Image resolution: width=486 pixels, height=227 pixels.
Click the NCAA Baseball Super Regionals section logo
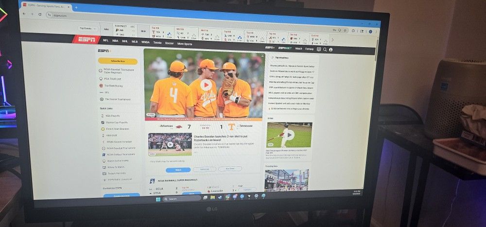tap(152, 181)
